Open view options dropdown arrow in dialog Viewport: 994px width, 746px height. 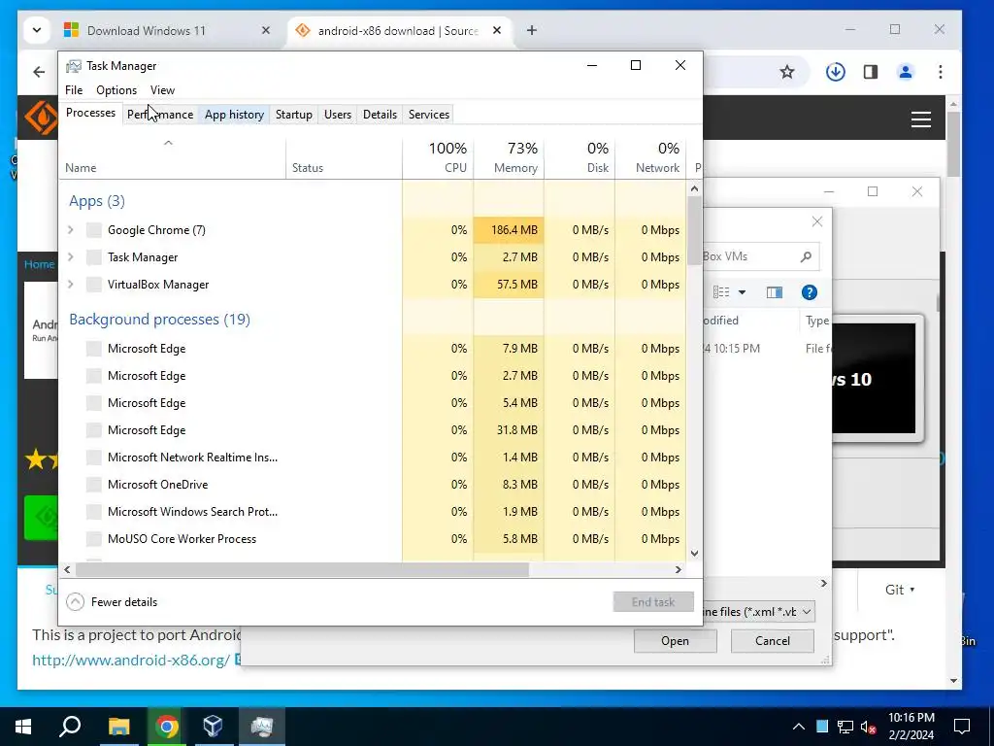point(742,292)
